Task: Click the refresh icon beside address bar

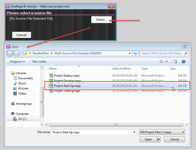Action: (135, 53)
